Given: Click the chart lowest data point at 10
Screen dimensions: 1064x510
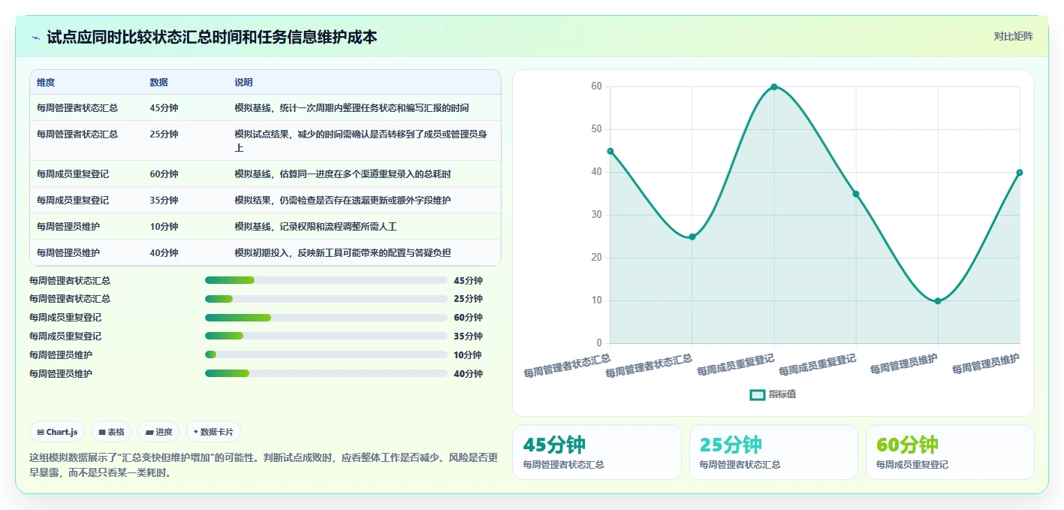Looking at the screenshot, I should 938,301.
